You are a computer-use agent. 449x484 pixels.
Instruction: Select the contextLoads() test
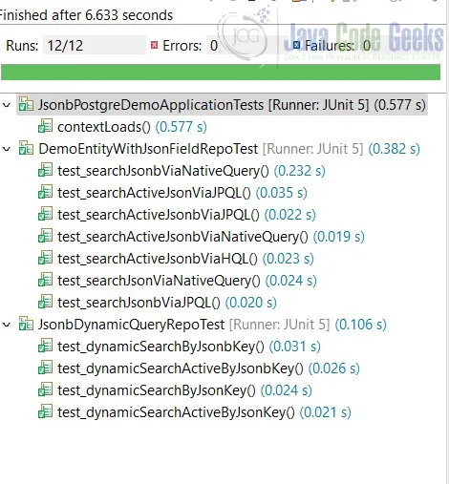[132, 127]
